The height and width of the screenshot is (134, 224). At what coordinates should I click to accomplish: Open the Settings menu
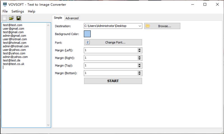point(18,11)
